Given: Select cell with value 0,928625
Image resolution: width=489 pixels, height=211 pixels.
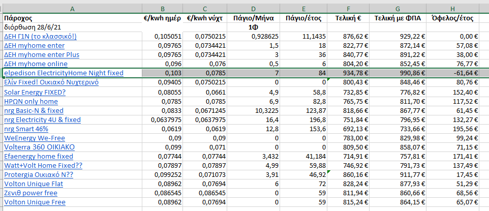Looking at the screenshot, I should point(254,37).
